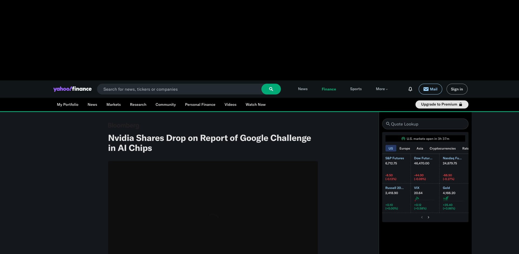Select the Cryptocurrencies tab

[x=442, y=148]
